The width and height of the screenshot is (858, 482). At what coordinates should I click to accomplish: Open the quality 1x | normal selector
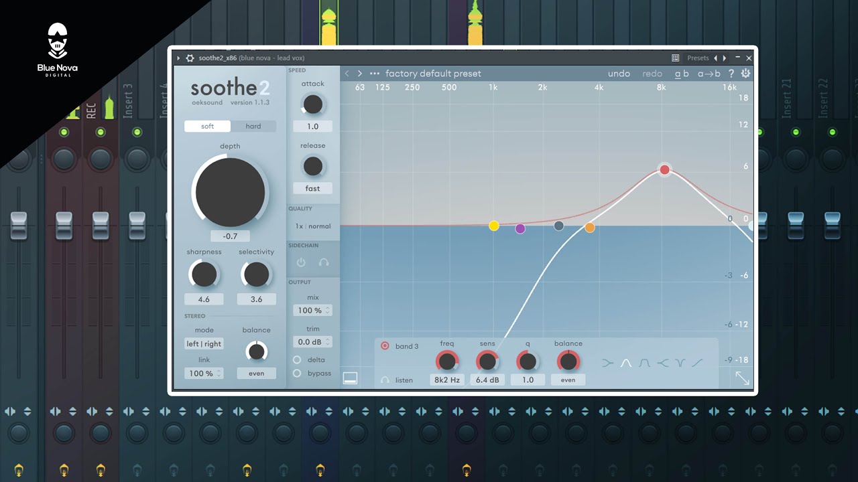(x=313, y=226)
